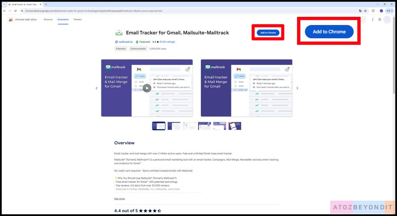This screenshot has width=397, height=216.
Task: Click the small Add to Chrome button
Action: [268, 32]
